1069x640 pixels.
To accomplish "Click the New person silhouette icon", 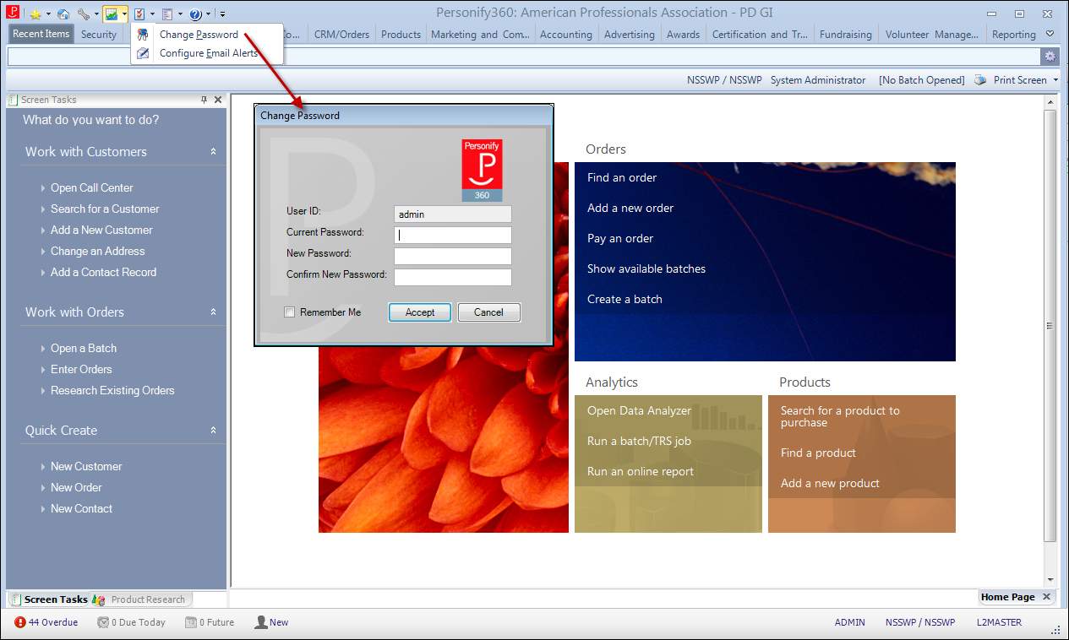I will tap(261, 622).
